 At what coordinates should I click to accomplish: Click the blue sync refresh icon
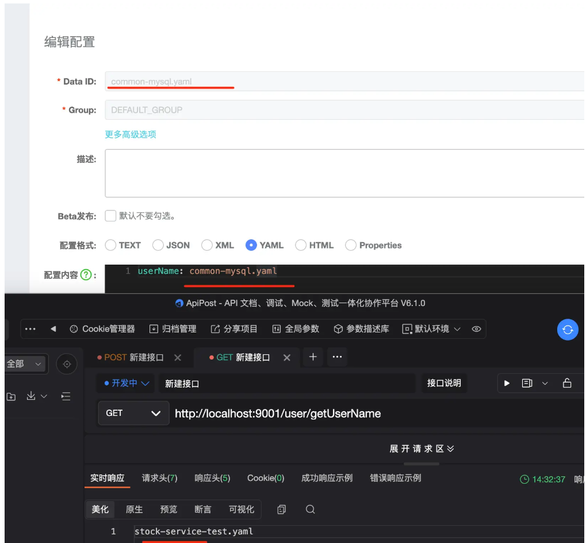[x=568, y=330]
